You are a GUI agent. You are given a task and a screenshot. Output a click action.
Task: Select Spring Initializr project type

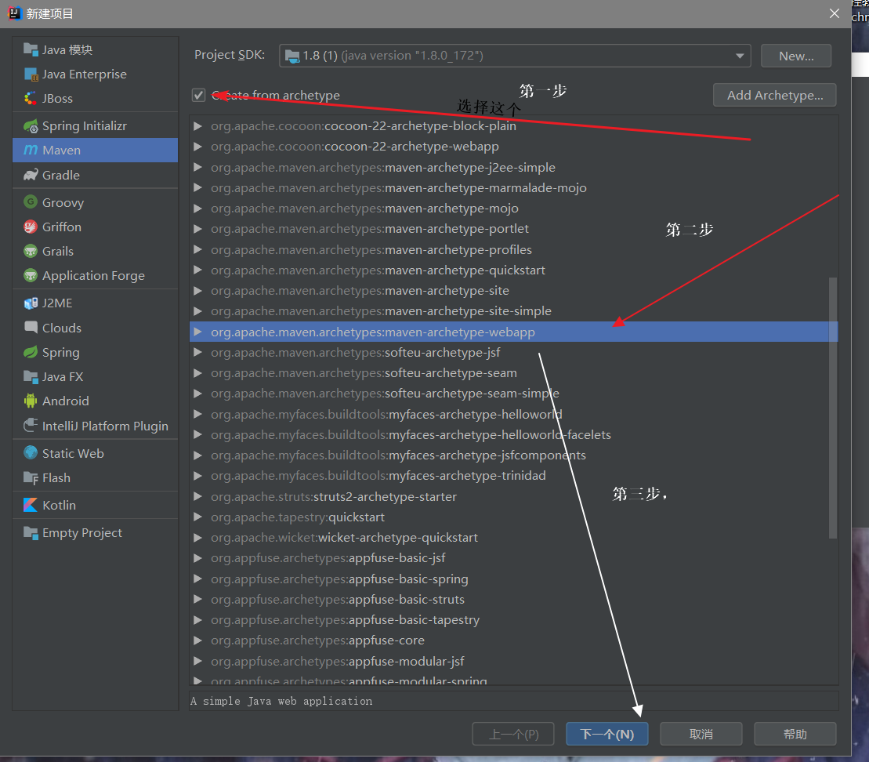coord(96,126)
